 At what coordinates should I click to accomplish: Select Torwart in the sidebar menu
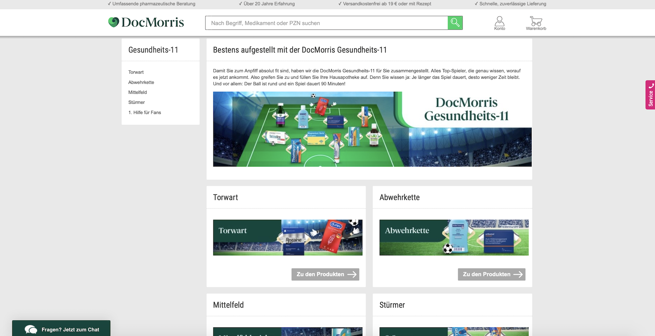136,72
